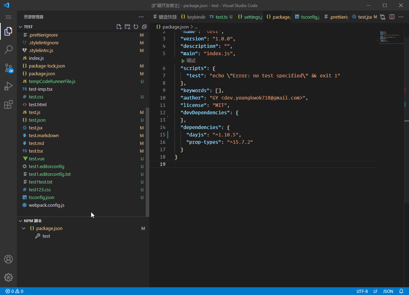409x295 pixels.
Task: Open the Run and Debug view
Action: pos(8,86)
